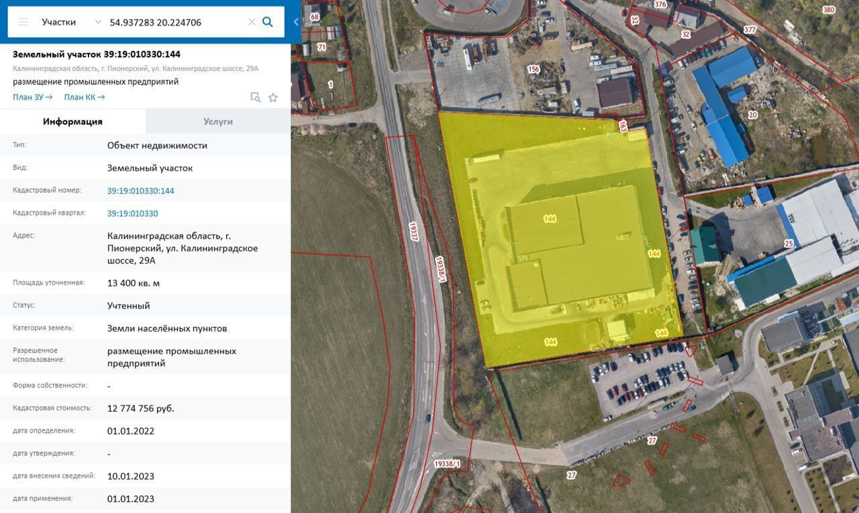
Task: Select the Разрешенное использование value in the table
Action: pos(172,357)
